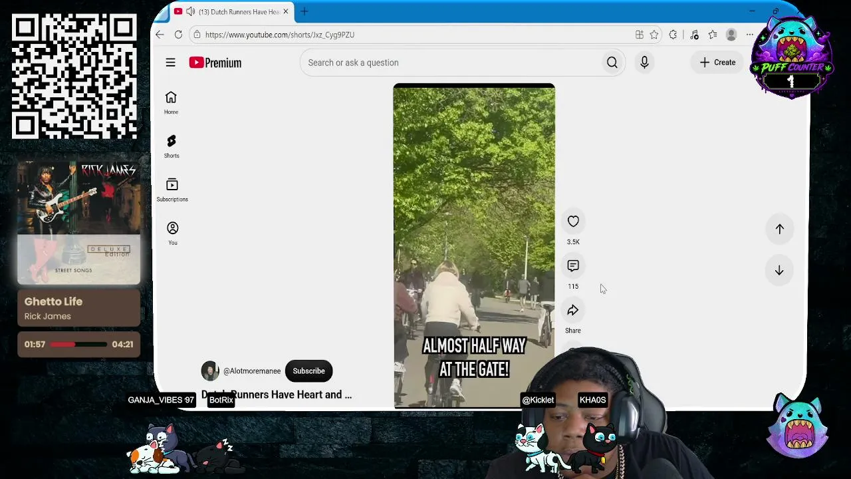
Task: Open a new browser tab
Action: click(x=304, y=11)
